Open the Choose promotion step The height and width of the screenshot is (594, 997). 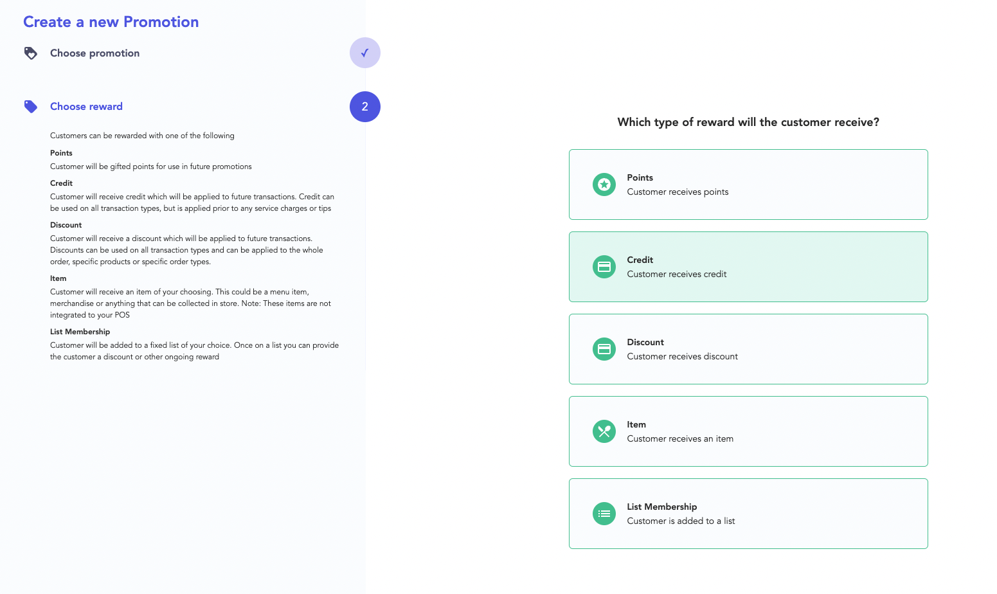point(94,53)
